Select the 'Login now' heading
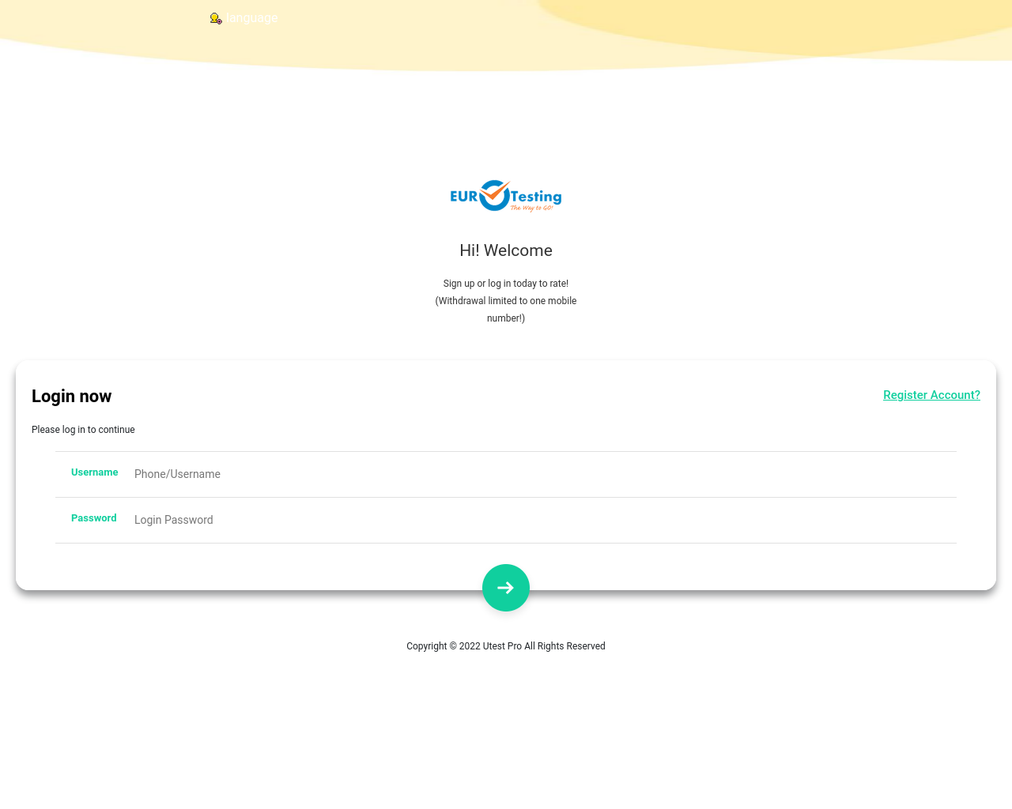Screen dimensions: 1012x809 pos(71,397)
